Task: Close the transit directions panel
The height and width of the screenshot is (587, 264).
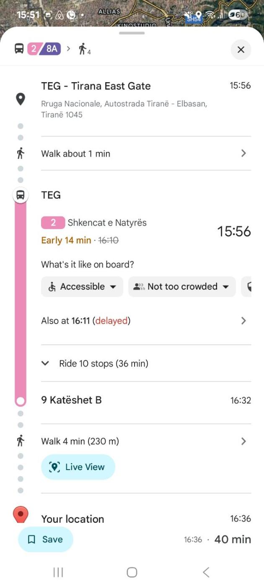Action: (241, 50)
